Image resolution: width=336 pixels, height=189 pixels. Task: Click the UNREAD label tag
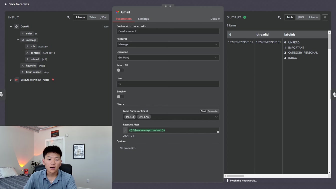pos(144,117)
